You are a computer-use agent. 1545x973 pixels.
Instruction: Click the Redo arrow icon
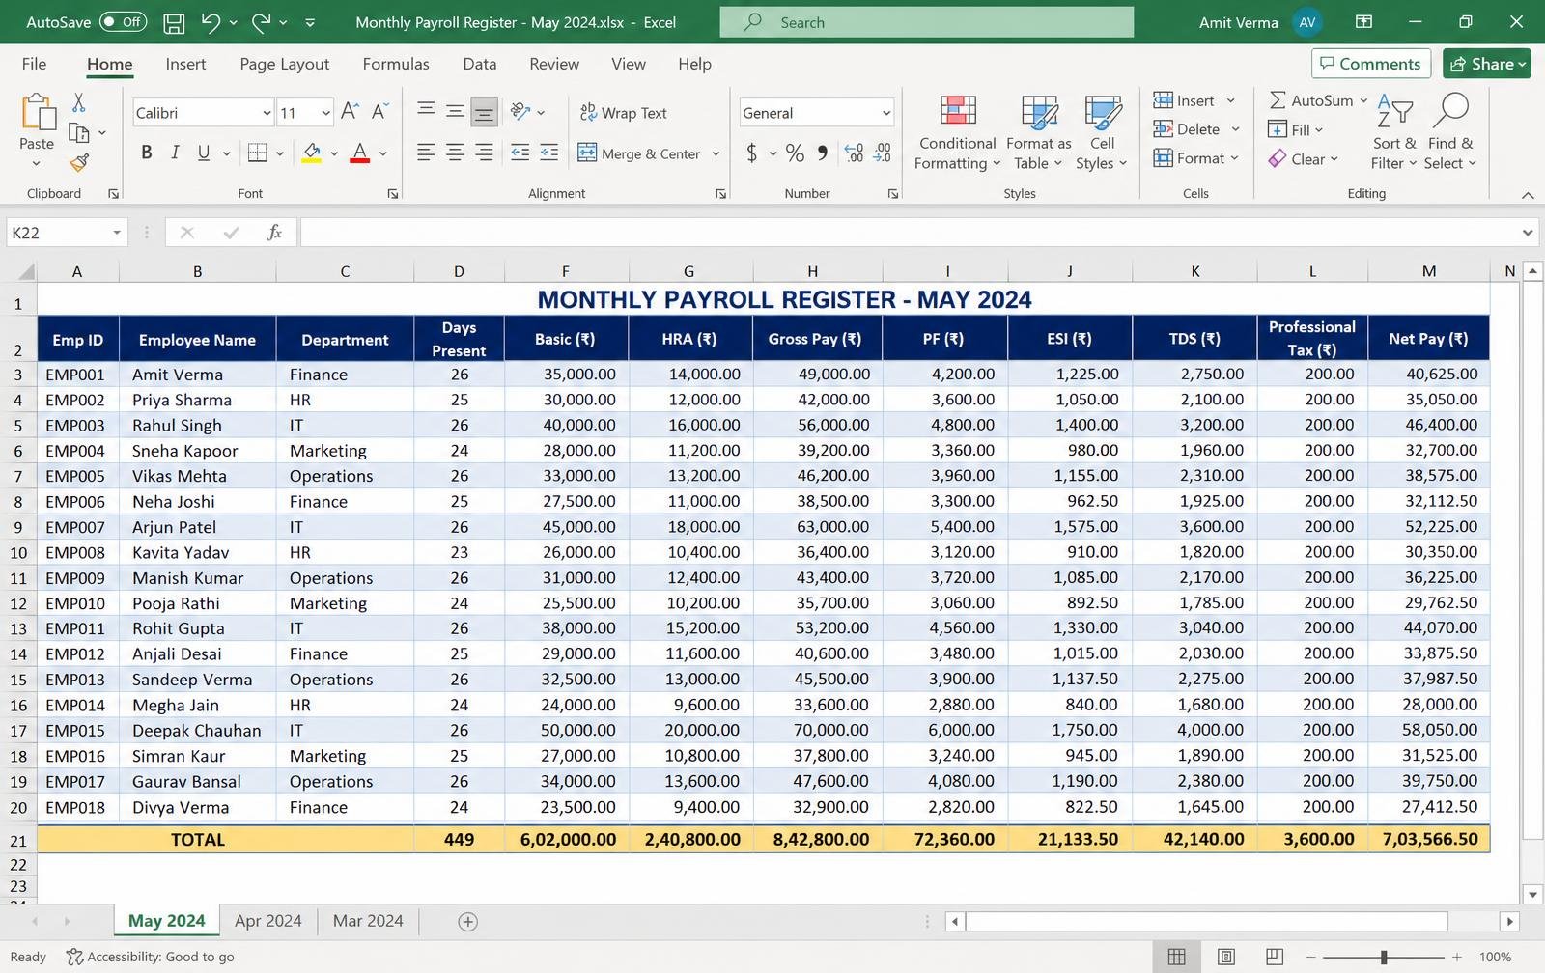tap(261, 22)
